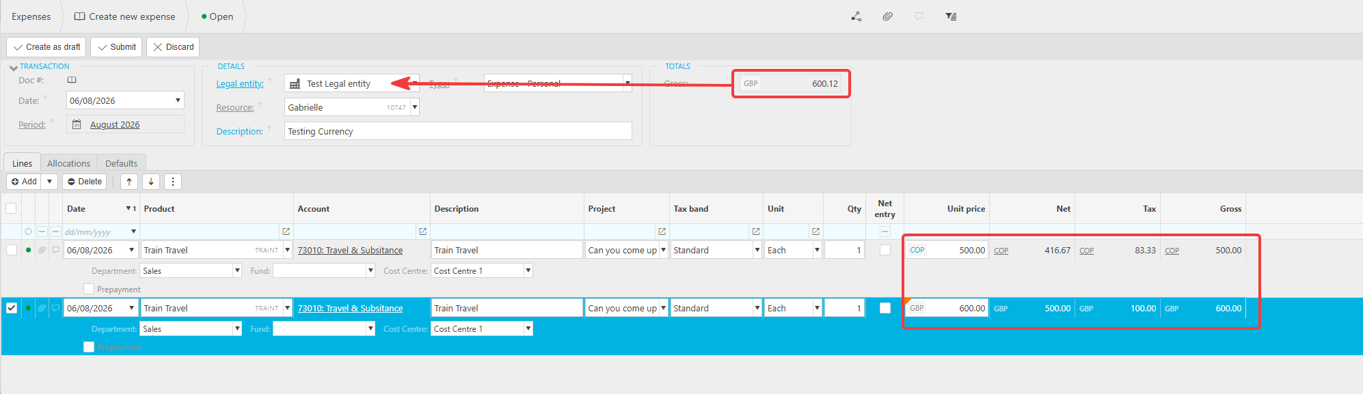Open selected row Tax band Standard dropdown
This screenshot has width=1363, height=394.
click(x=757, y=309)
